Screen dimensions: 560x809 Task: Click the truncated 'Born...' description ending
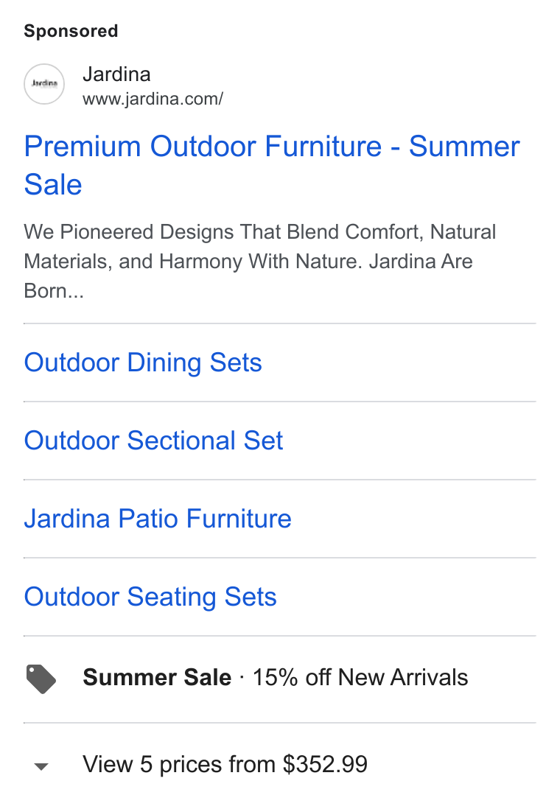(54, 291)
